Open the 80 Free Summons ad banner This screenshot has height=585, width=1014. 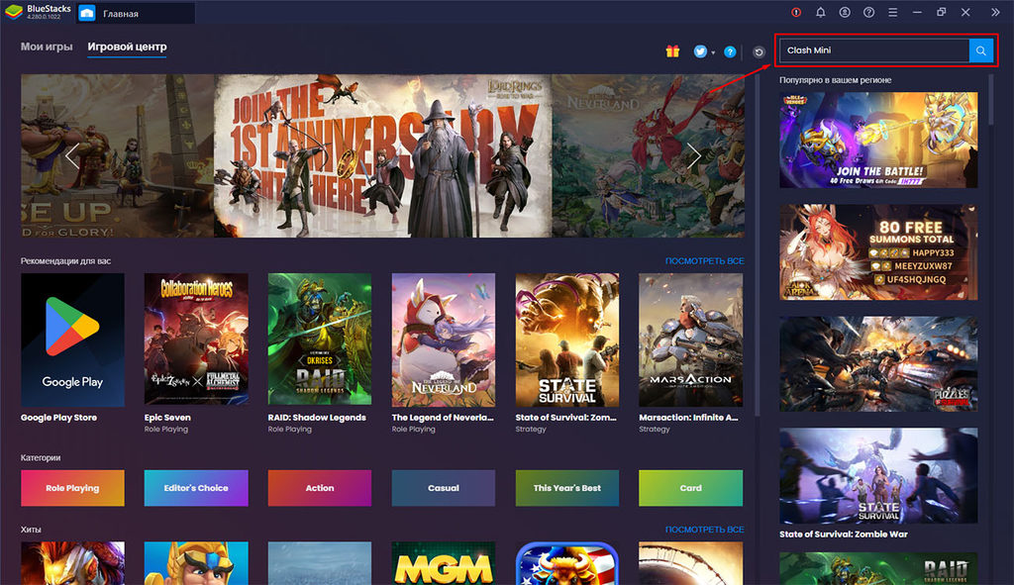tap(878, 252)
